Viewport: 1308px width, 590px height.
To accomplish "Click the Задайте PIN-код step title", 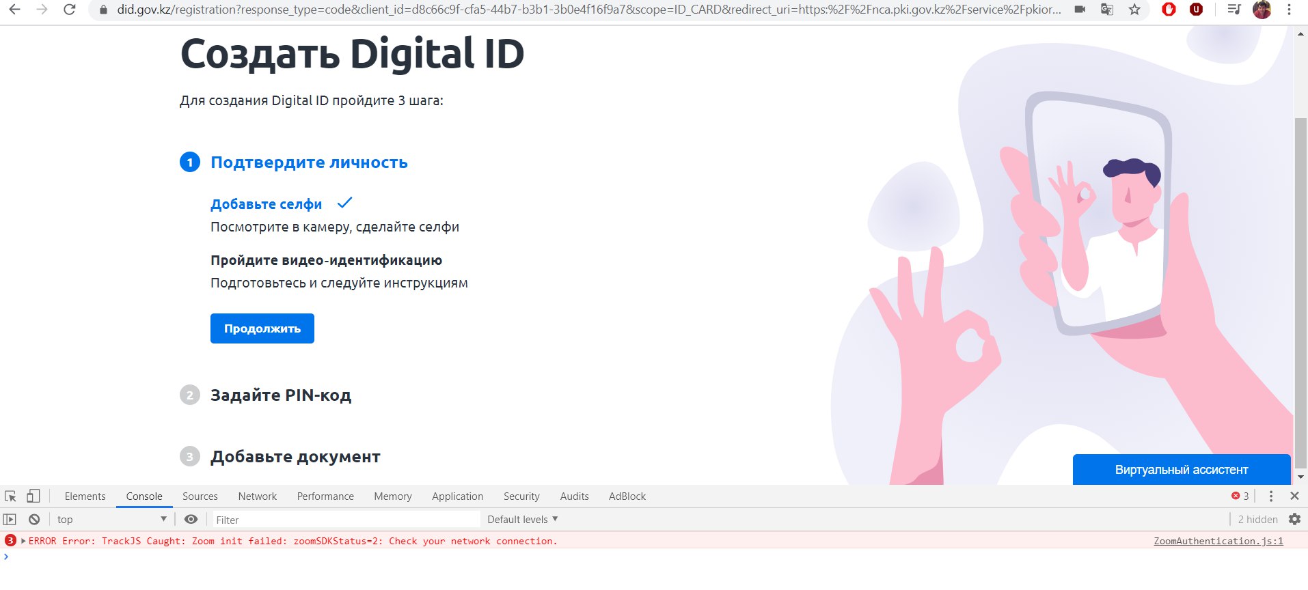I will pyautogui.click(x=281, y=395).
